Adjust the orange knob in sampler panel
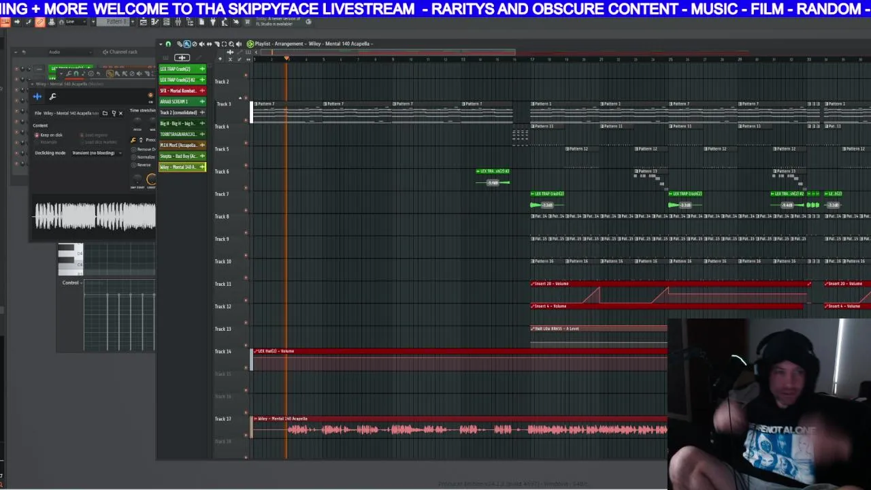 150,180
